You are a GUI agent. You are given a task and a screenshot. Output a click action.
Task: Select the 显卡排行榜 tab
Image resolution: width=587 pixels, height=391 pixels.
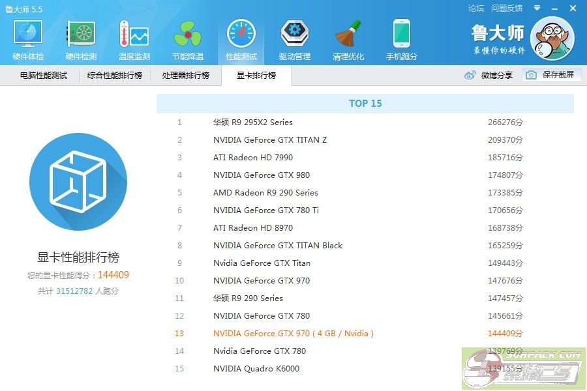coord(256,76)
